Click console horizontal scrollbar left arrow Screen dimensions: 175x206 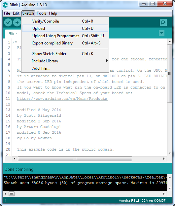[x=5, y=194]
